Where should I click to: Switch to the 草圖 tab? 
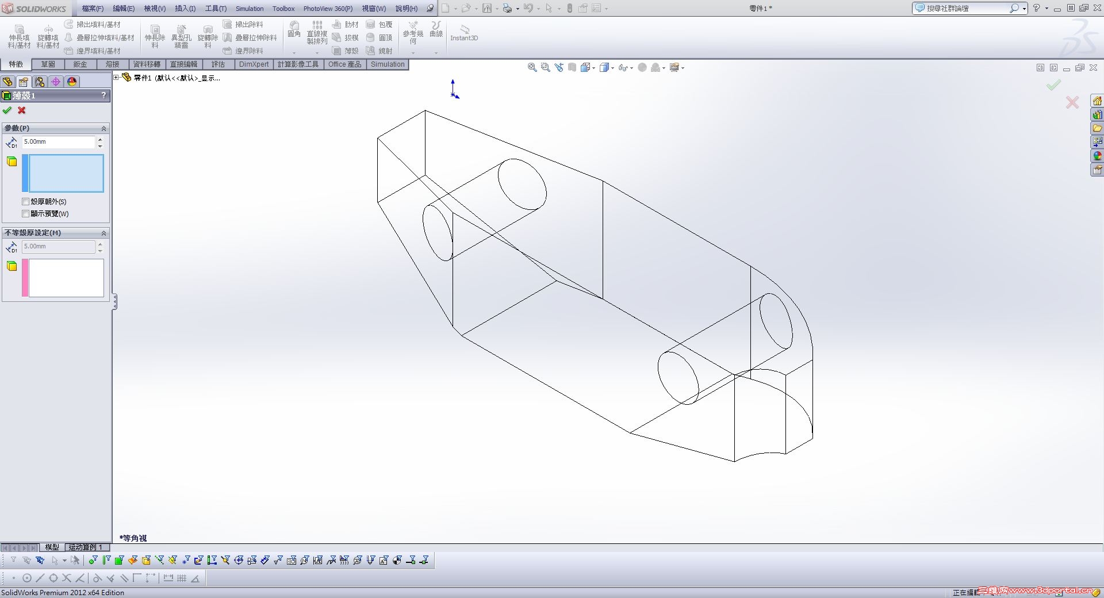48,64
